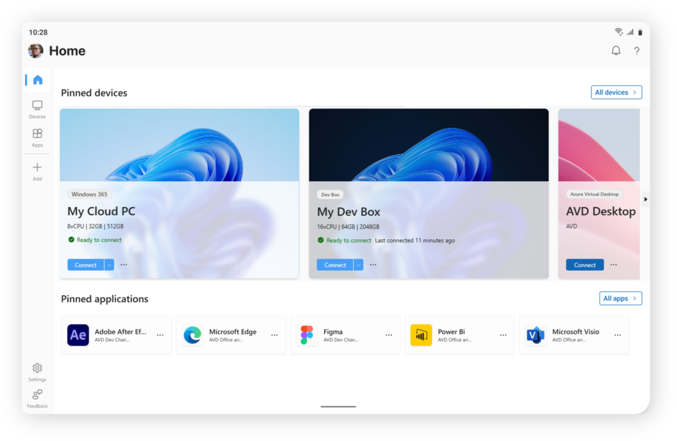The width and height of the screenshot is (677, 441).
Task: Expand Connect dropdown for My Dev Box
Action: pyautogui.click(x=358, y=264)
